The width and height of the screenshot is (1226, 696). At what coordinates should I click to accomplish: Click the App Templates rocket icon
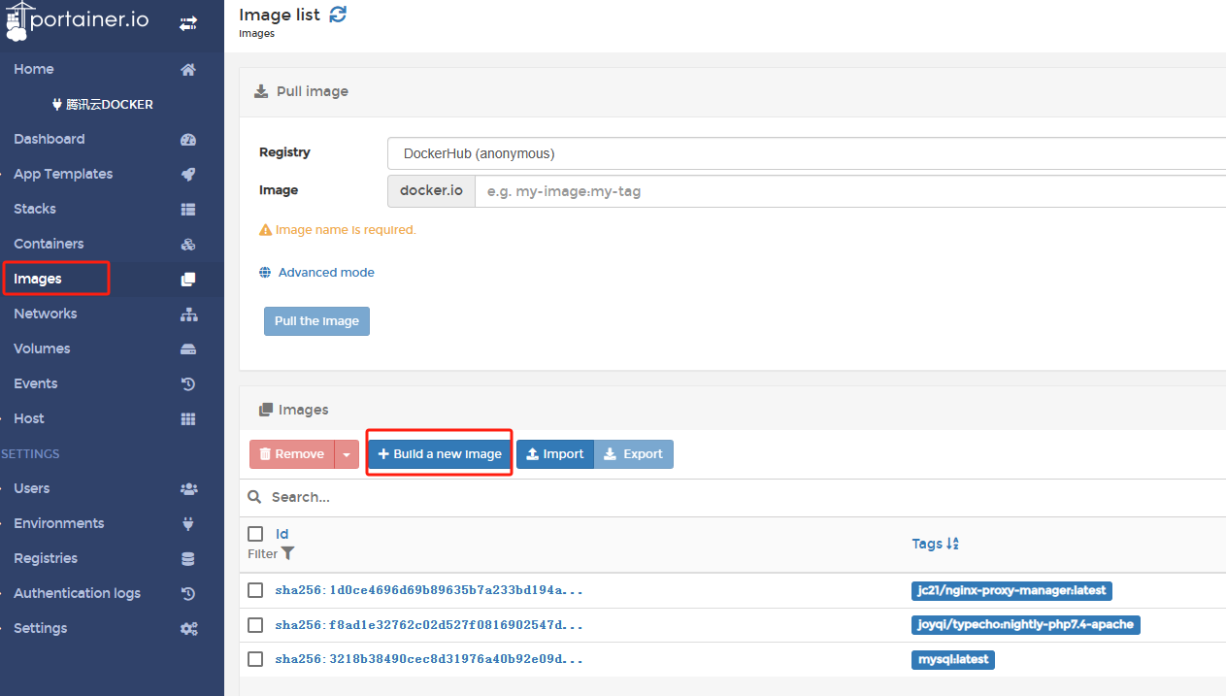pyautogui.click(x=188, y=175)
